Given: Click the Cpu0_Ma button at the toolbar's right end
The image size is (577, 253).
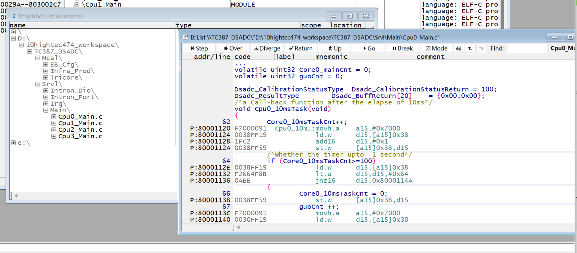Looking at the screenshot, I should click(x=562, y=48).
